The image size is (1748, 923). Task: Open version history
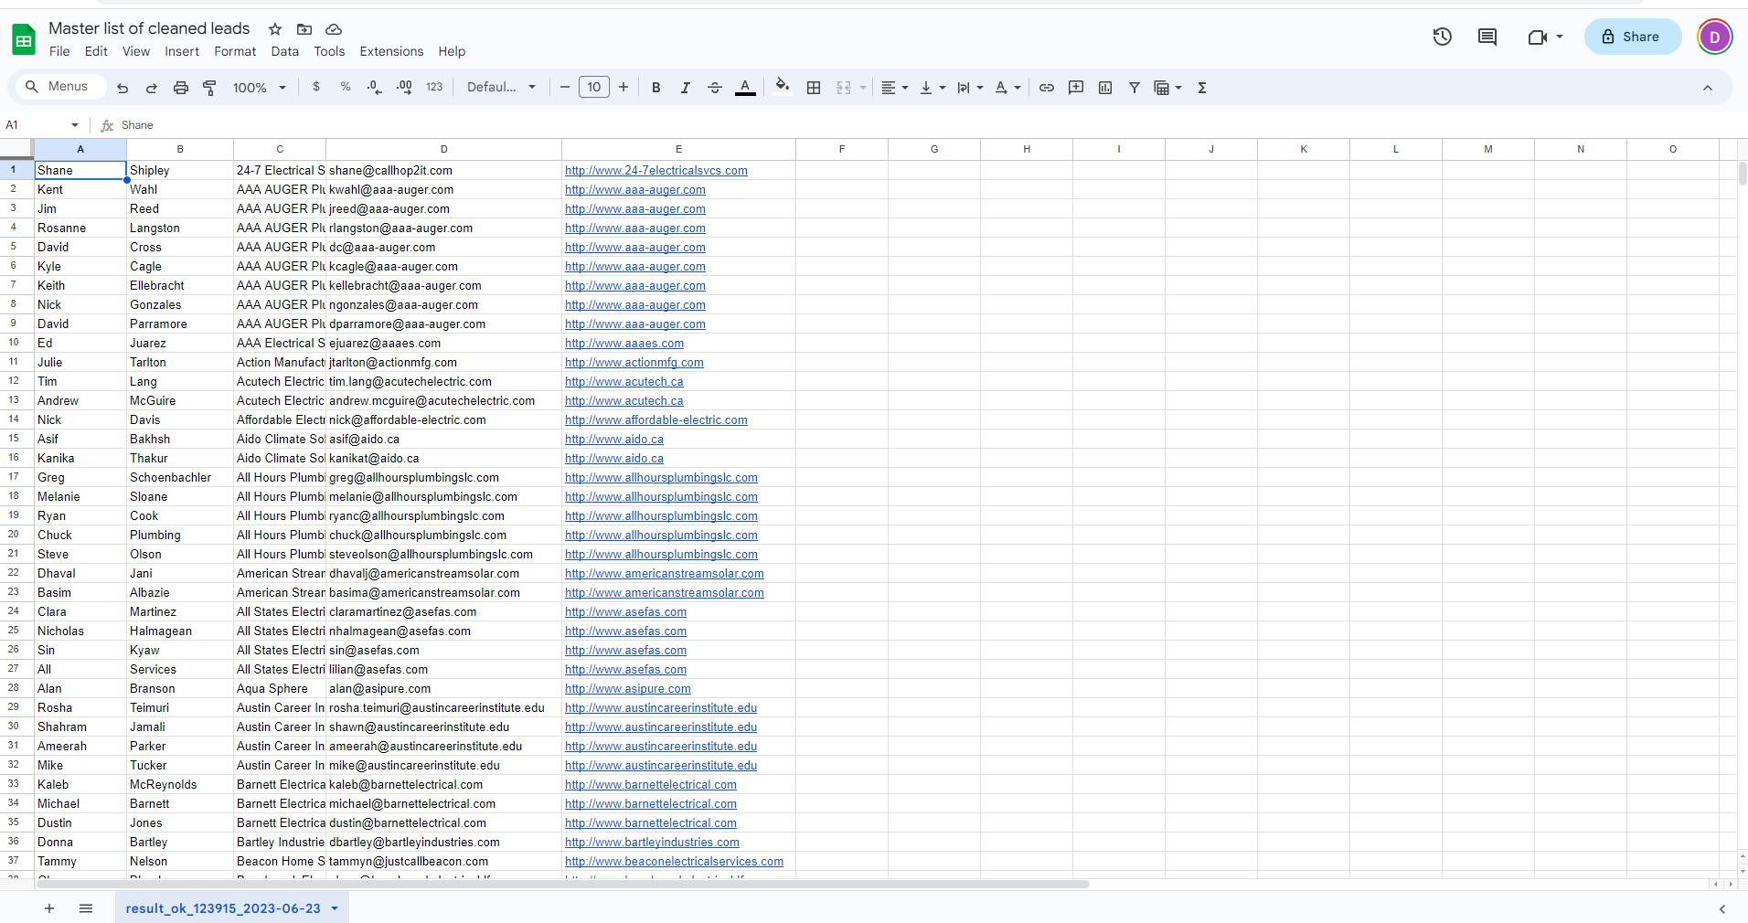(1443, 37)
